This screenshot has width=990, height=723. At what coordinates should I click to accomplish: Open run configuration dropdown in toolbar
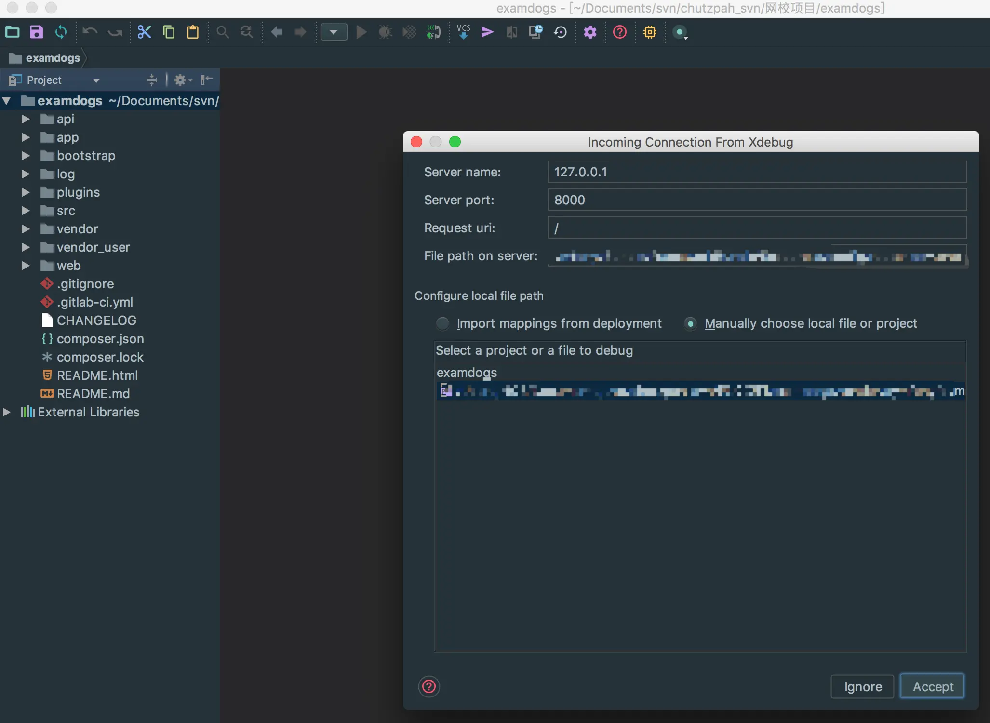[334, 32]
